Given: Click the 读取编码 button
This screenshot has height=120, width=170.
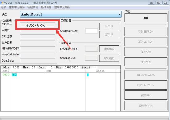Looking at the screenshot, I should [x=109, y=49].
